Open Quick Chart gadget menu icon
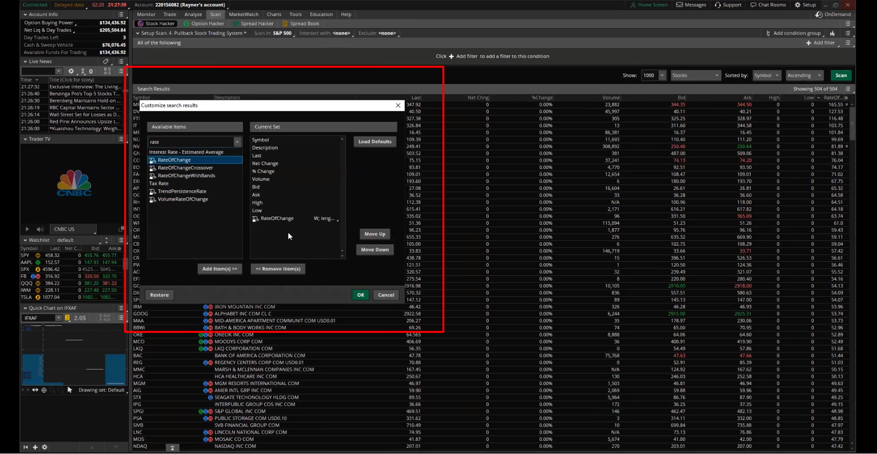 [121, 308]
